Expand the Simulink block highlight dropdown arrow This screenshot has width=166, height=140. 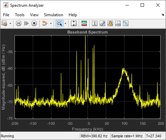point(51,24)
